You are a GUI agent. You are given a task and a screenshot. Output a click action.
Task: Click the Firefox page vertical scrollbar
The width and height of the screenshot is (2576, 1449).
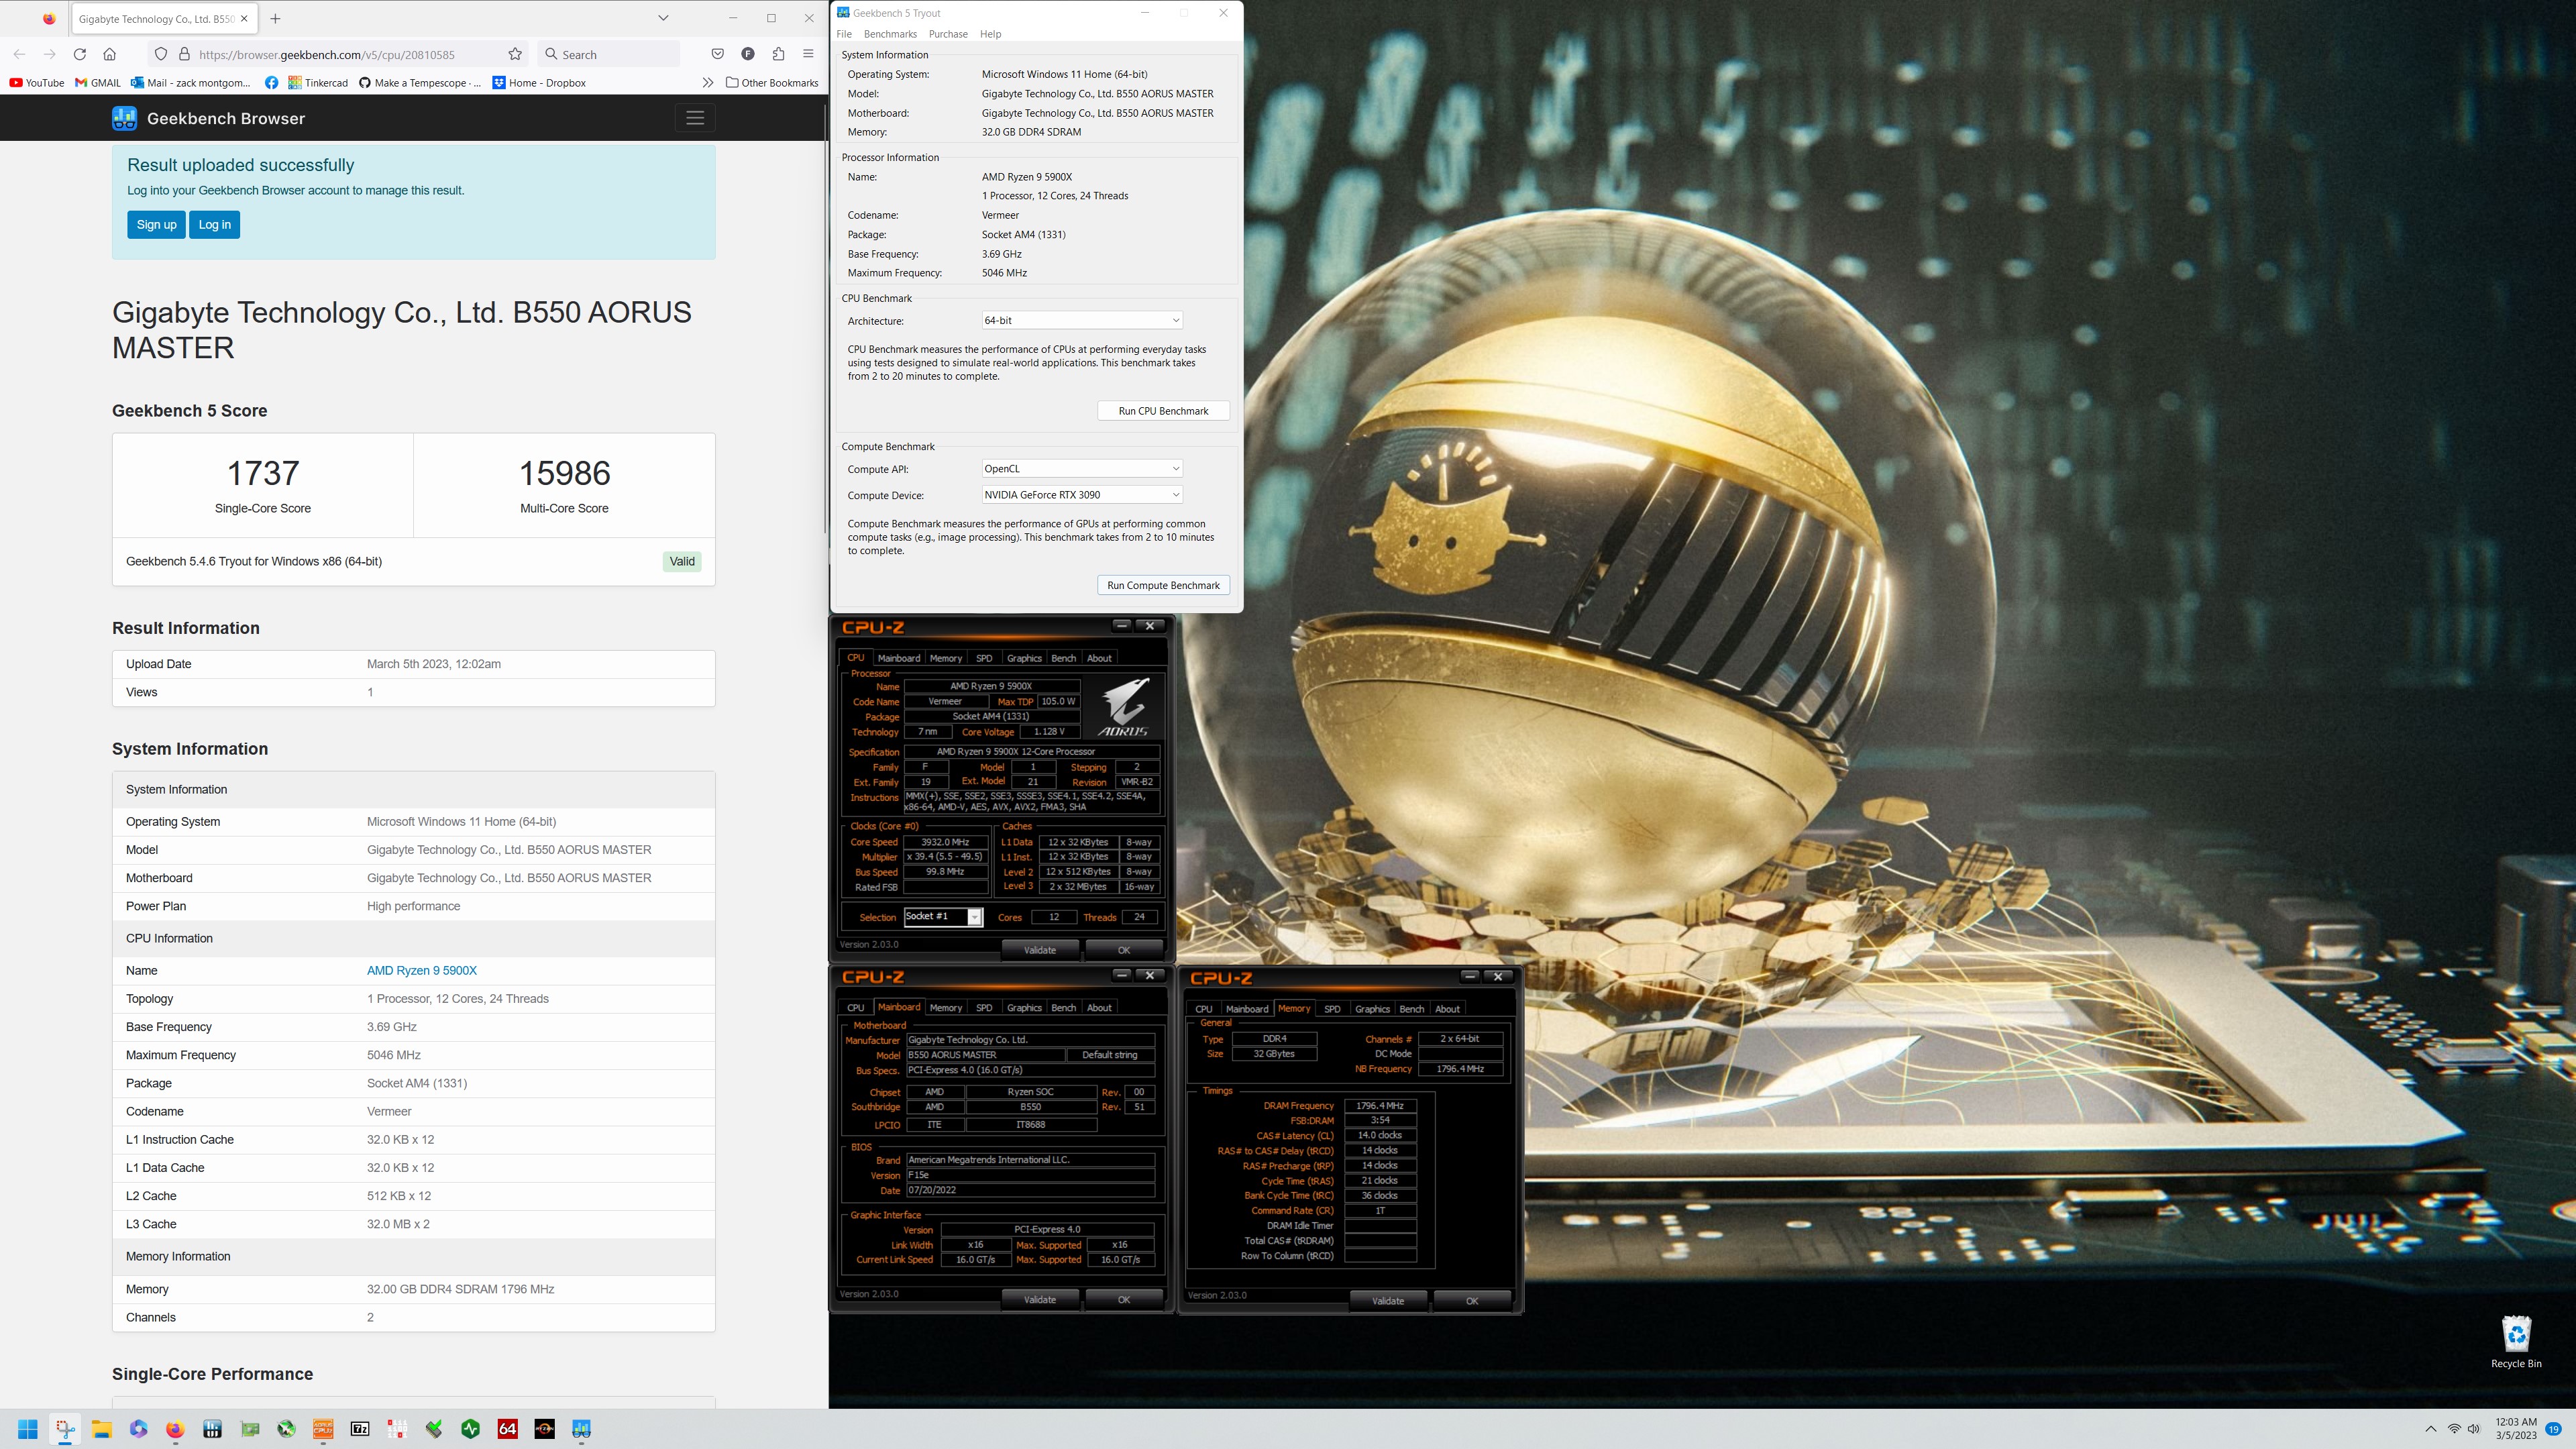[x=824, y=320]
